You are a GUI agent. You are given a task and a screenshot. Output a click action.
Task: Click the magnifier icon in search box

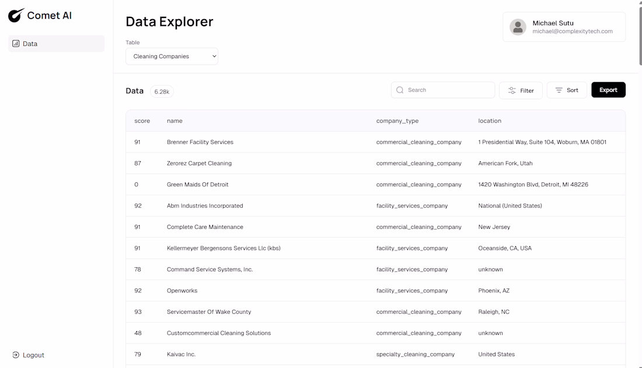(x=400, y=90)
